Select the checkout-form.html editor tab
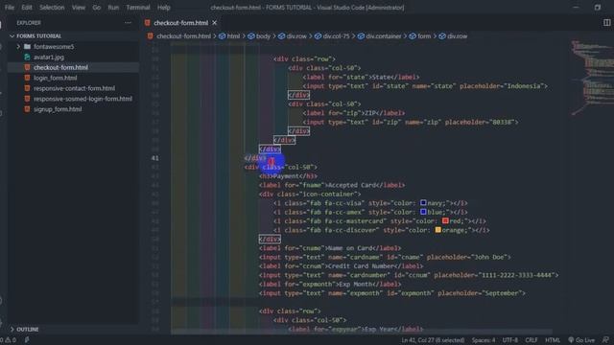 click(180, 23)
